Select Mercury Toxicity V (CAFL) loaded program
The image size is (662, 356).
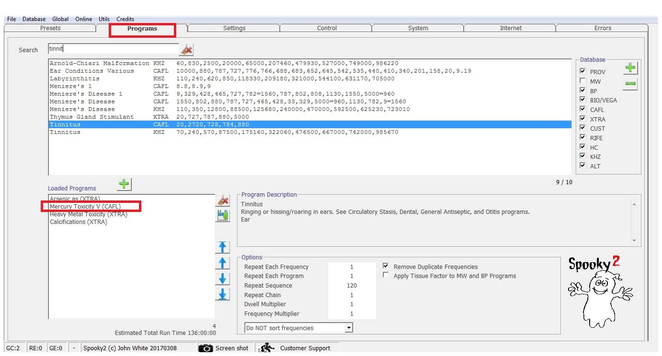(x=85, y=206)
